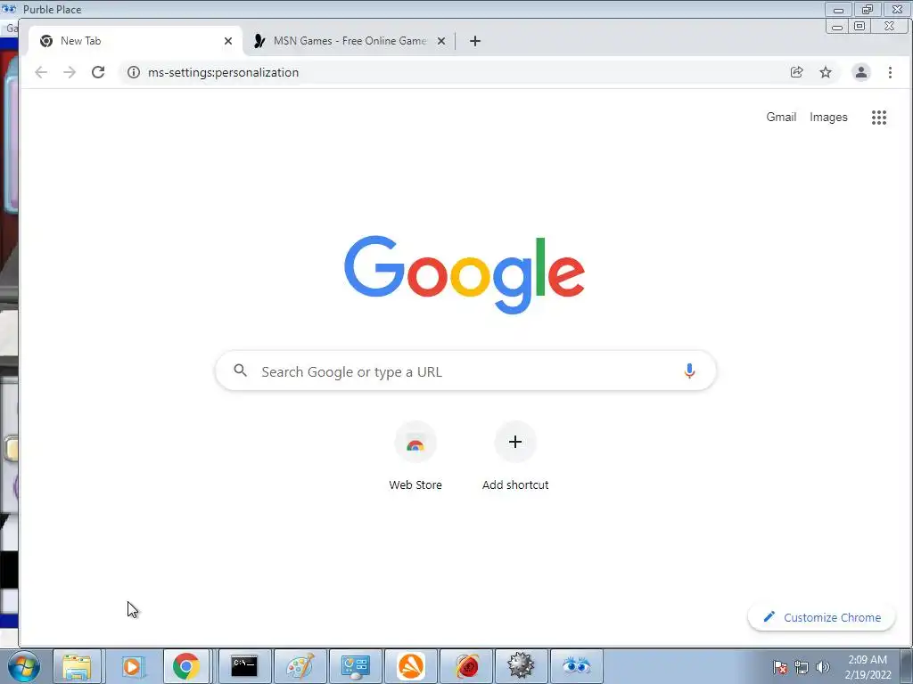Launch Windows Media Player from taskbar

point(132,666)
